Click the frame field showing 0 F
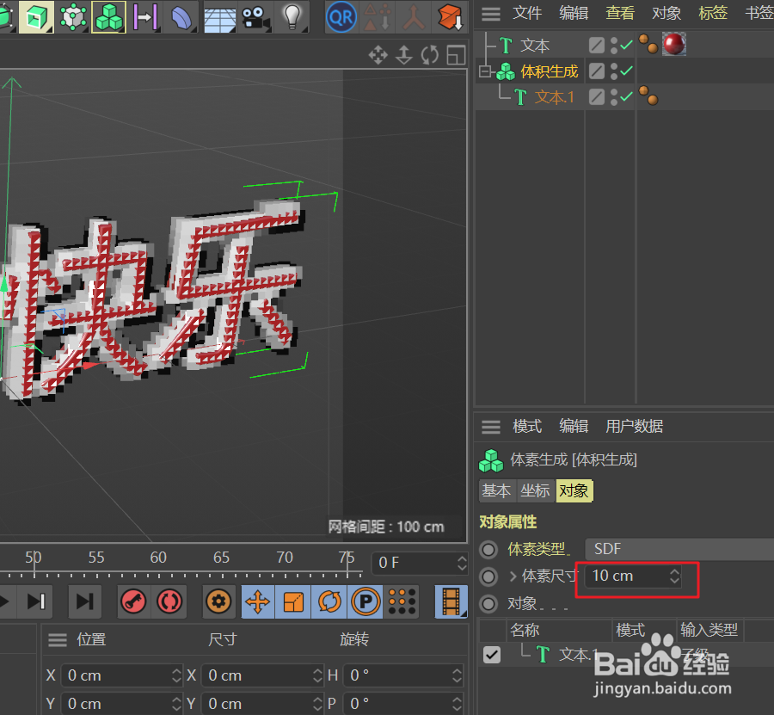 [x=419, y=563]
